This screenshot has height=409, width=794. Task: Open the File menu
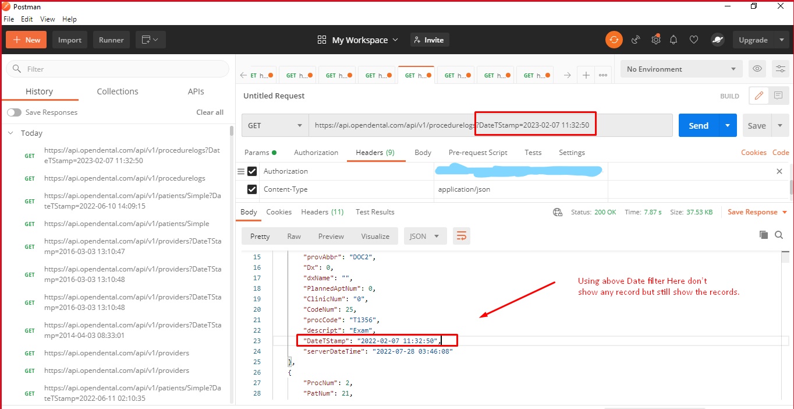point(9,19)
